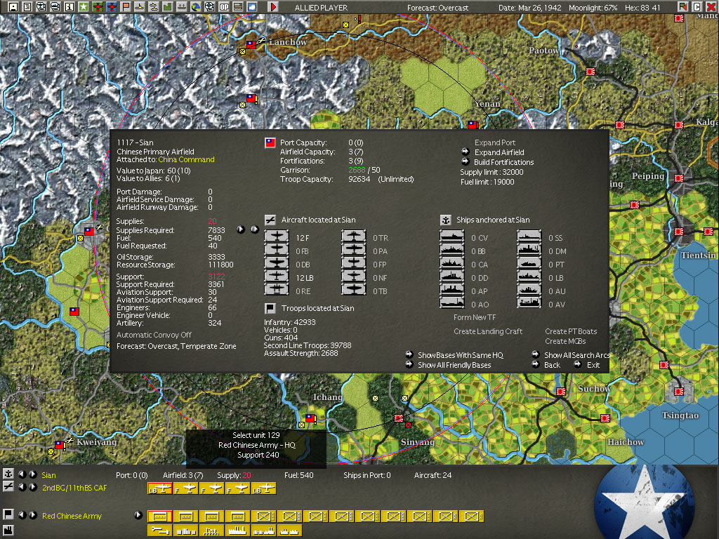This screenshot has width=719, height=539.
Task: Select the first F fighter unit icon
Action: pyautogui.click(x=185, y=489)
